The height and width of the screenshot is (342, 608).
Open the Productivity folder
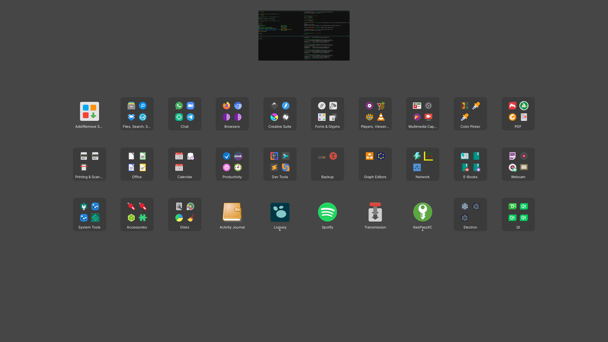[232, 164]
